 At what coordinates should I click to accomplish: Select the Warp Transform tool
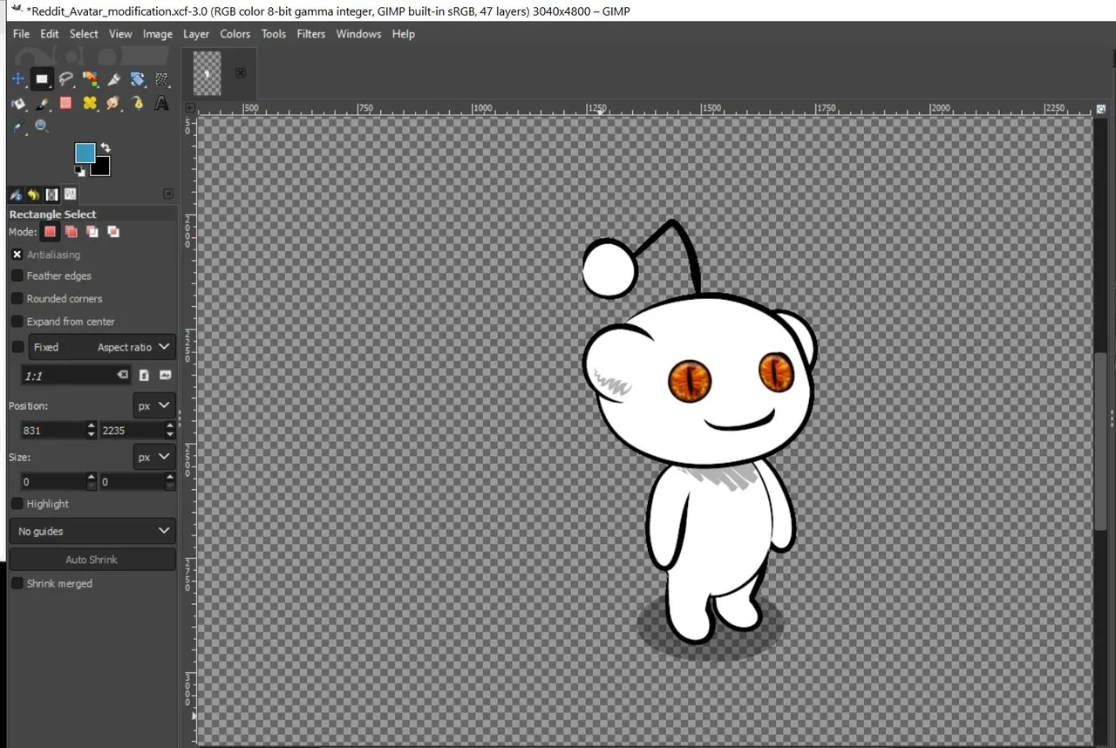161,79
